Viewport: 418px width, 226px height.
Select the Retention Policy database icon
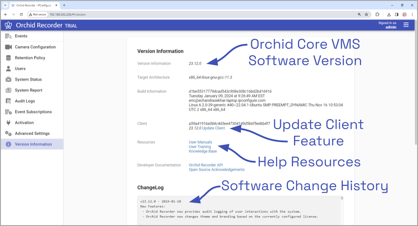[8, 58]
